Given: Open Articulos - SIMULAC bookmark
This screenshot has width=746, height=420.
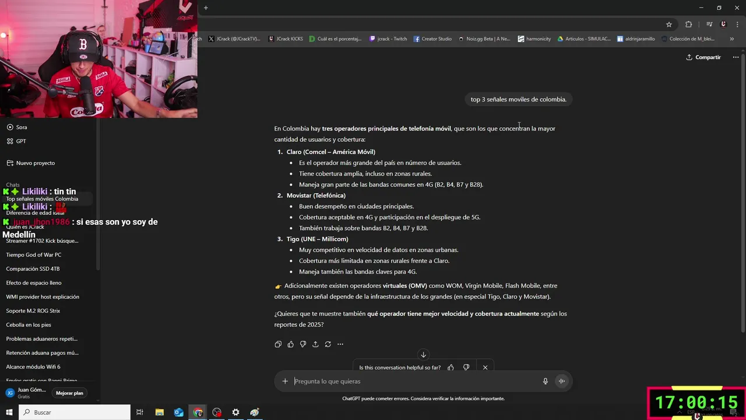Looking at the screenshot, I should pyautogui.click(x=584, y=39).
